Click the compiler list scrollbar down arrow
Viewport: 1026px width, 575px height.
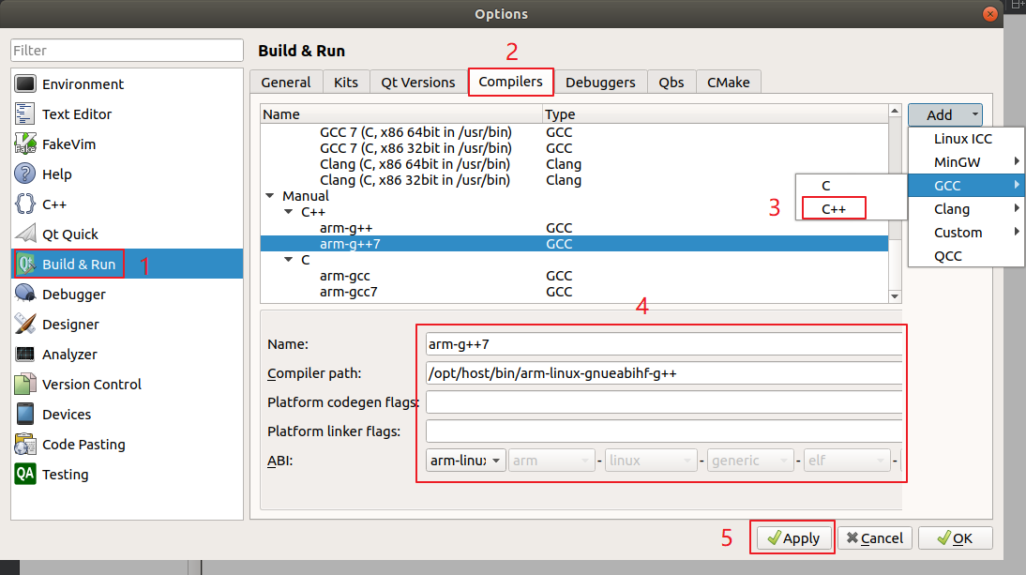pos(895,296)
